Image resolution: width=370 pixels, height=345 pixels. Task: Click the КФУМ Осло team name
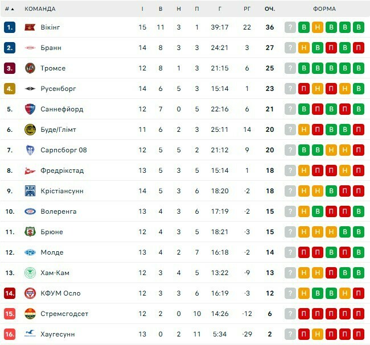(60, 293)
